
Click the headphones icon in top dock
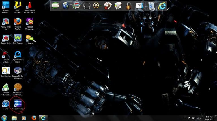click(86, 6)
